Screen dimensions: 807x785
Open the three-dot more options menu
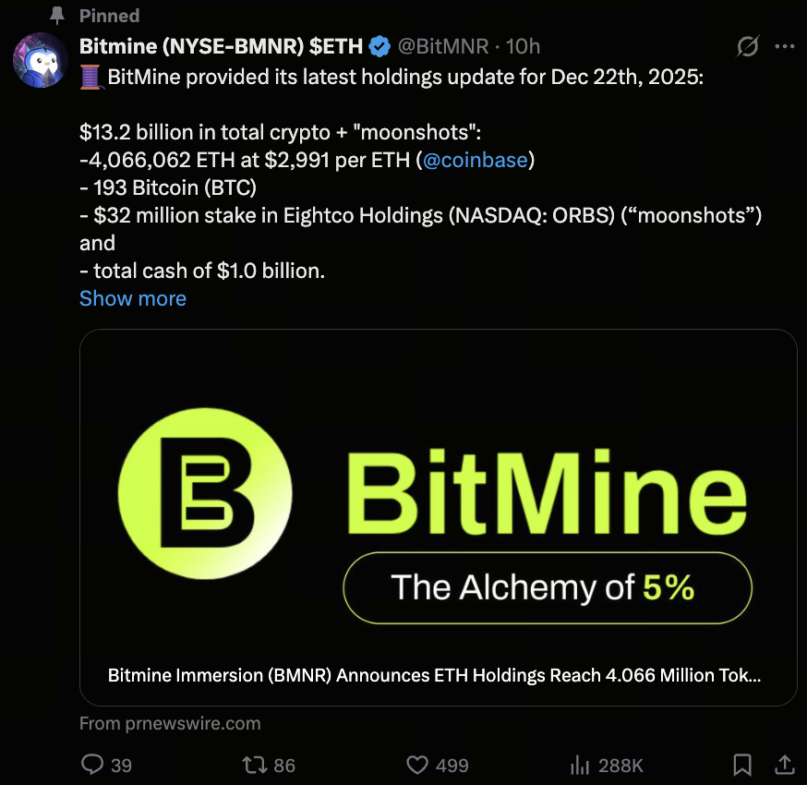[x=784, y=46]
